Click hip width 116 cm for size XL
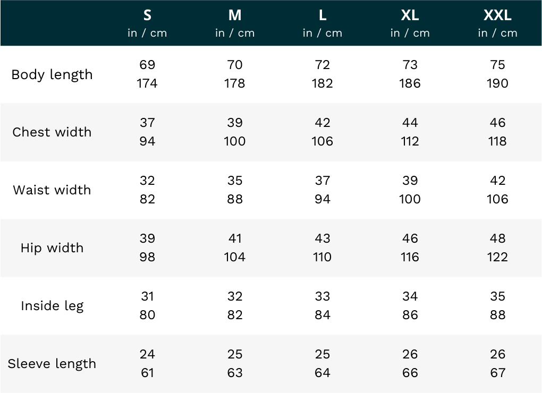This screenshot has width=542, height=393. pyautogui.click(x=410, y=257)
